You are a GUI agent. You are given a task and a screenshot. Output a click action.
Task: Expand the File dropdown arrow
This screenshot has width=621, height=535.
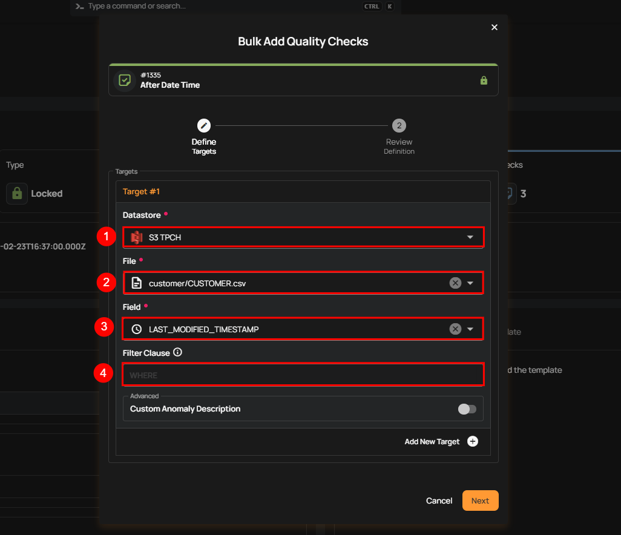pyautogui.click(x=470, y=283)
